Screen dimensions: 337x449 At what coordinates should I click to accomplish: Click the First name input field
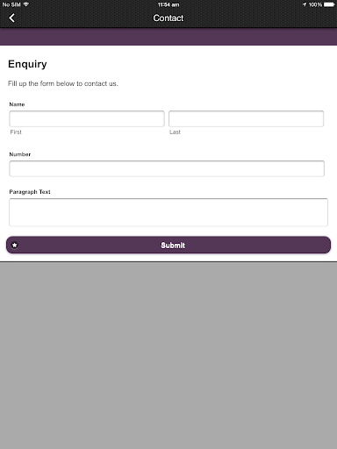point(87,118)
